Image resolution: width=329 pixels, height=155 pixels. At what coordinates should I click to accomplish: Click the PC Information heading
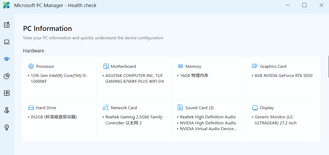pos(48,28)
